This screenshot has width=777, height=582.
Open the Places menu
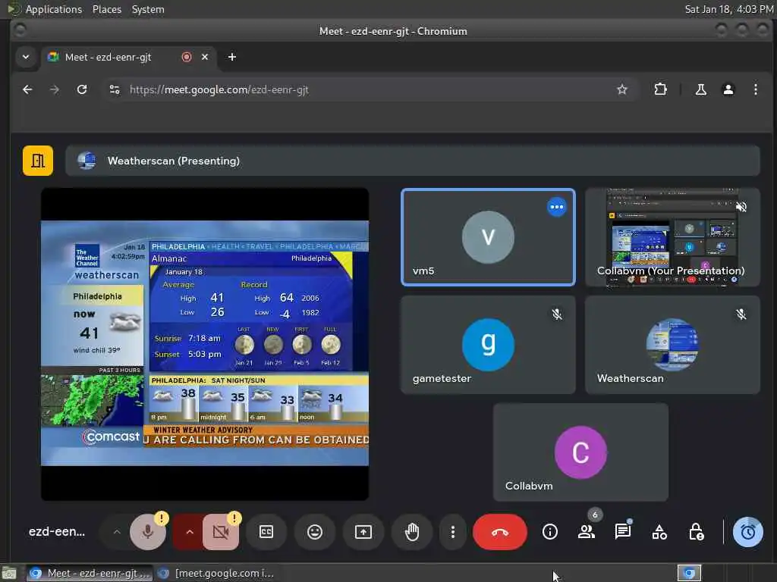(x=106, y=9)
